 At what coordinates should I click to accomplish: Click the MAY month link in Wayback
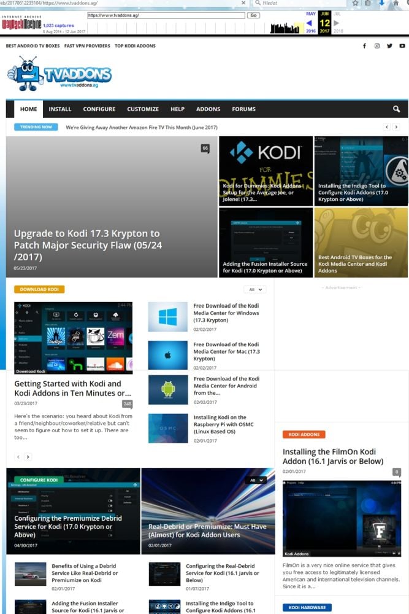pyautogui.click(x=311, y=14)
